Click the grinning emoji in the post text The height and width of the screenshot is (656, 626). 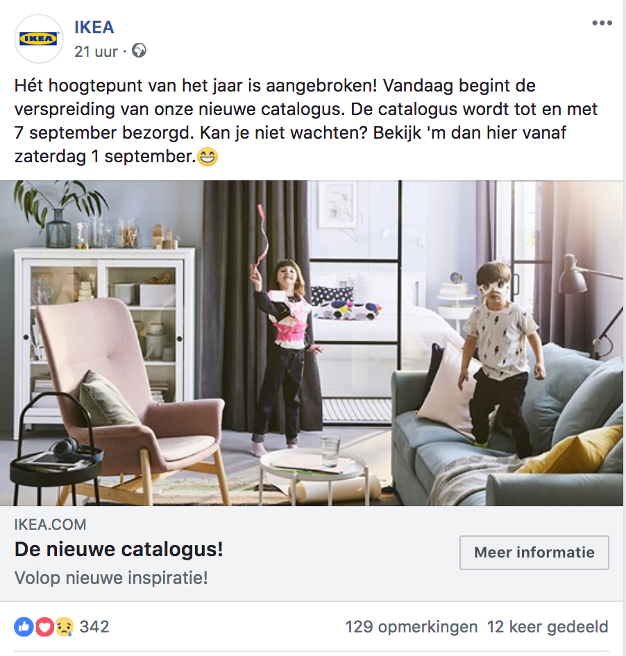point(208,157)
